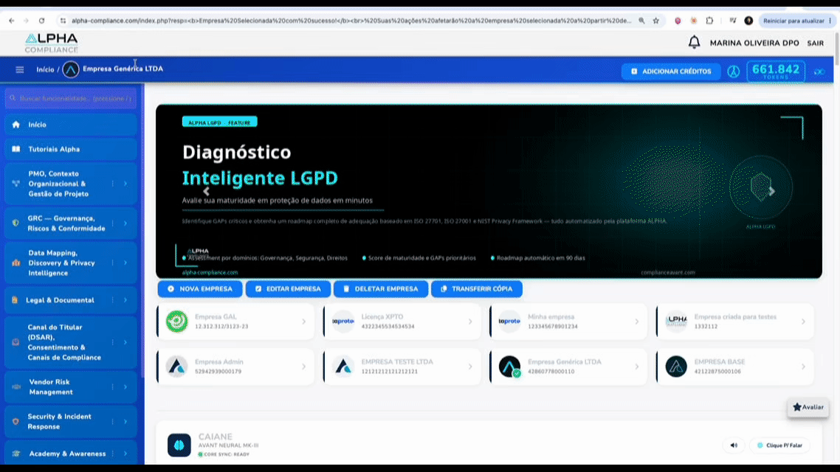Click TRANSFERIR CÓPIA button
Screen dimensions: 840x472
click(477, 289)
